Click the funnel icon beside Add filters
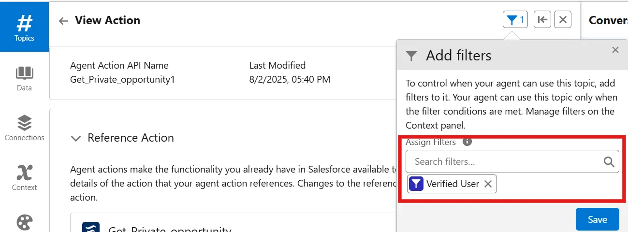 [x=411, y=56]
